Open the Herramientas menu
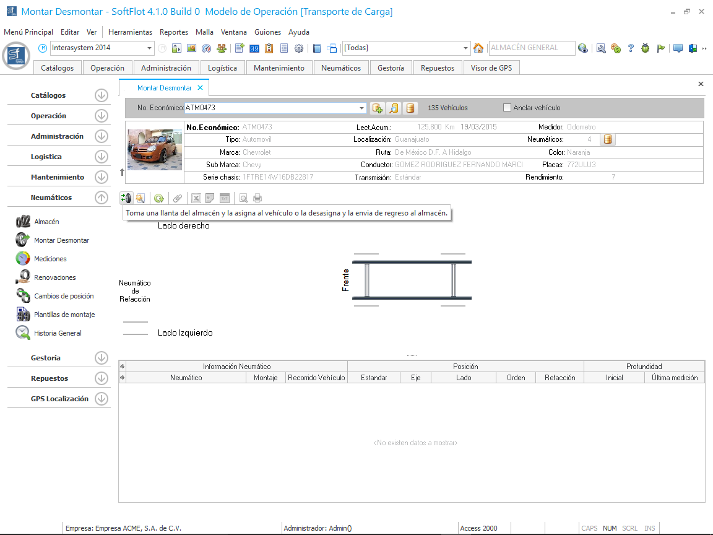 pyautogui.click(x=130, y=32)
